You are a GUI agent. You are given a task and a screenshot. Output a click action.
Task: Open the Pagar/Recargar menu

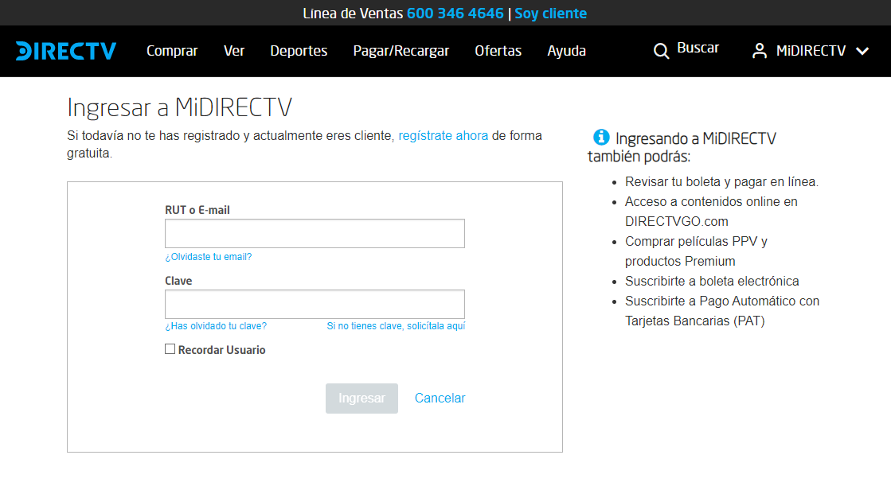click(x=401, y=51)
